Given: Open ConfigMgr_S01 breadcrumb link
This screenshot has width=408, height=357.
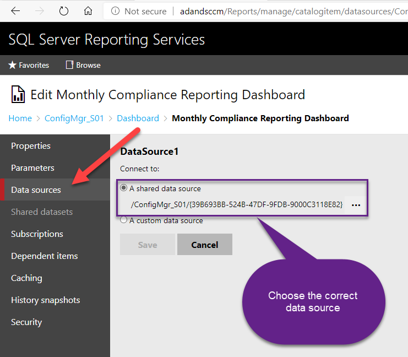Looking at the screenshot, I should [74, 118].
